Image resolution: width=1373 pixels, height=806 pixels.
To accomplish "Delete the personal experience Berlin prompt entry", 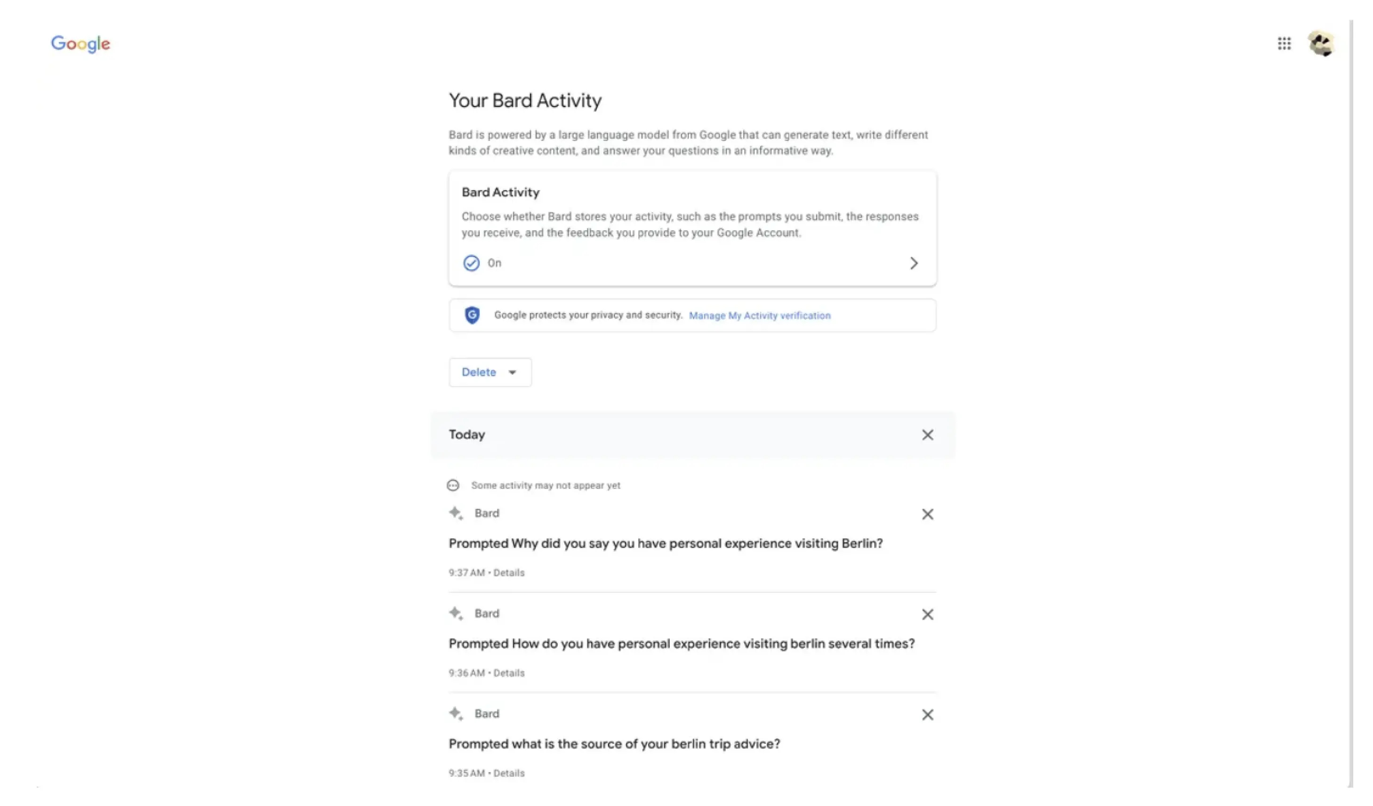I will [928, 514].
